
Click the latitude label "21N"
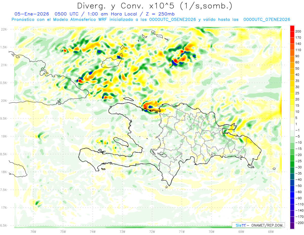click(x=4, y=65)
